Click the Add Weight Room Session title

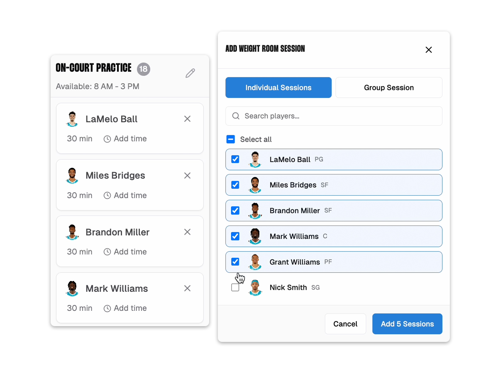(x=265, y=49)
